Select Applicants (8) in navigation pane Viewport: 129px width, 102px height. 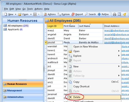15,29
